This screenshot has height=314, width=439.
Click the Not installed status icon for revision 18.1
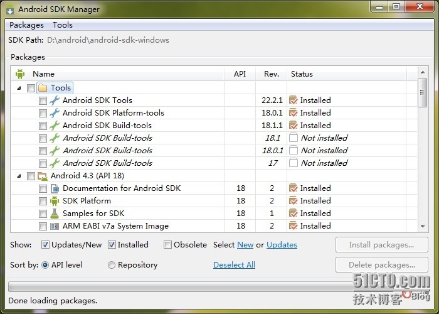tap(293, 138)
